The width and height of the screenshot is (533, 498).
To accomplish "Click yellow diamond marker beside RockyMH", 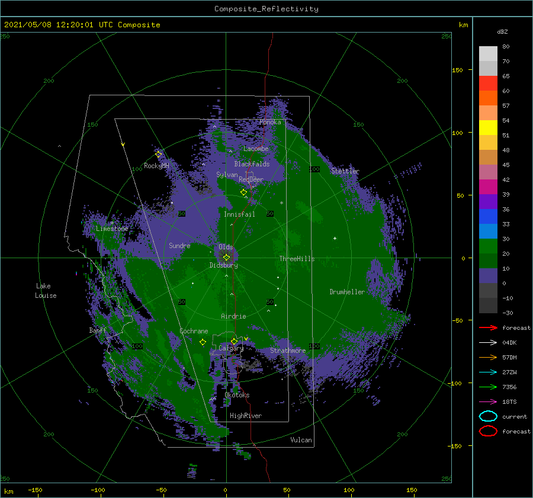I will pos(158,155).
